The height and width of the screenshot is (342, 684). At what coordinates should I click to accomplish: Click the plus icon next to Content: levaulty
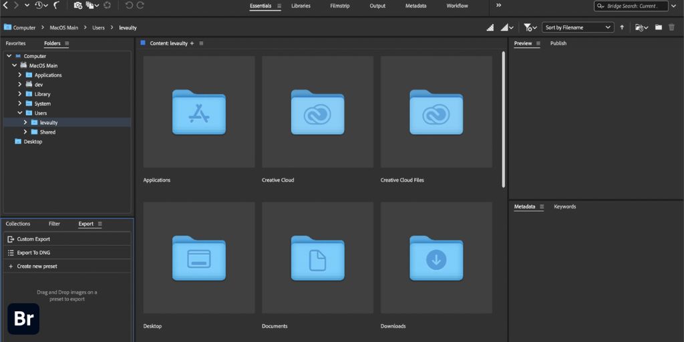pyautogui.click(x=192, y=43)
